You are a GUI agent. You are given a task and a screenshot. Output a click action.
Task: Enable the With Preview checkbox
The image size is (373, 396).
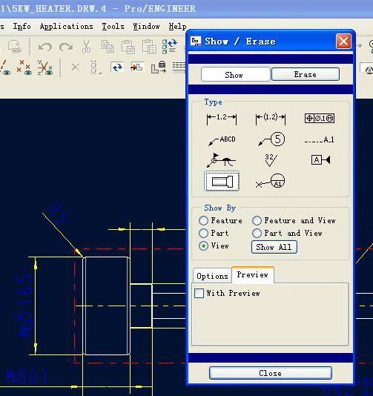(199, 293)
